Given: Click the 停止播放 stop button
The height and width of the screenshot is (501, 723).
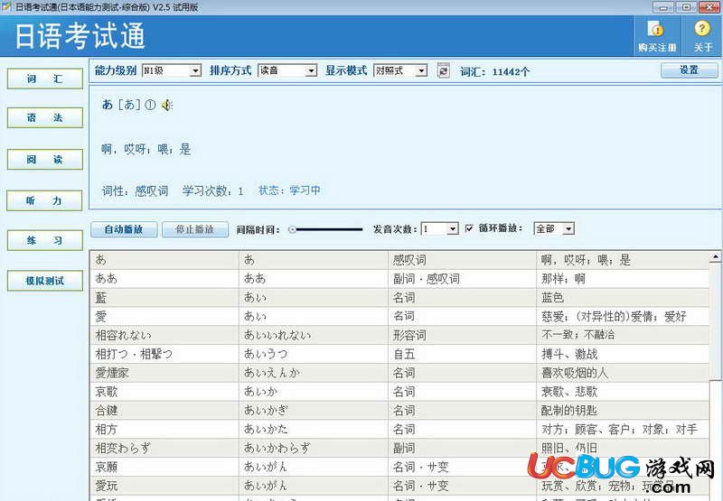Looking at the screenshot, I should click(x=195, y=229).
